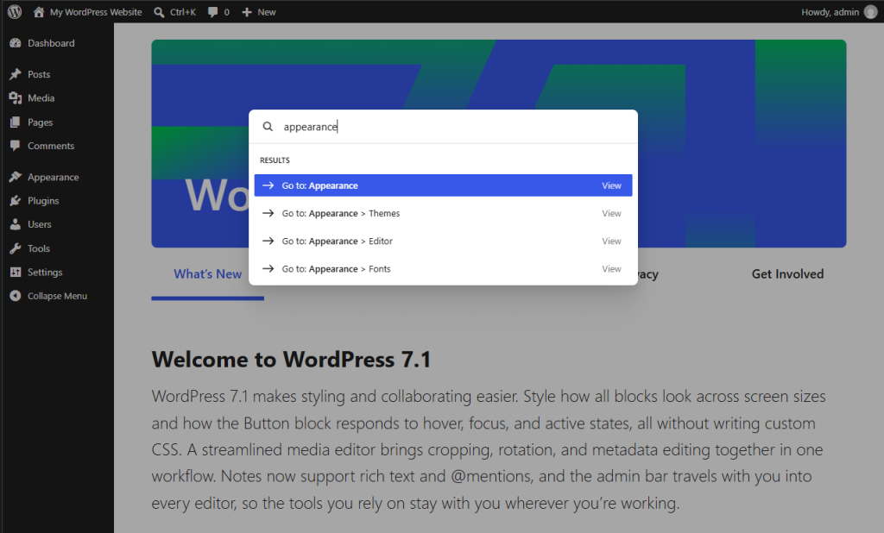This screenshot has width=884, height=533.
Task: Click the Posts pushpin icon
Action: tap(16, 74)
